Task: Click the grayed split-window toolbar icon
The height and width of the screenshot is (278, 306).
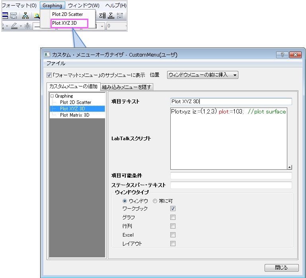Action: (14, 16)
